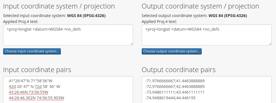Grab the input Proj.4 textarea resize handle
Viewport: 276px width, 103px height.
(x=132, y=44)
